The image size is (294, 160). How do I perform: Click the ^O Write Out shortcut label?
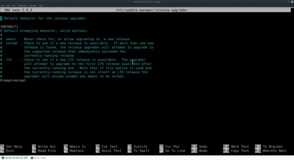[x=44, y=146]
